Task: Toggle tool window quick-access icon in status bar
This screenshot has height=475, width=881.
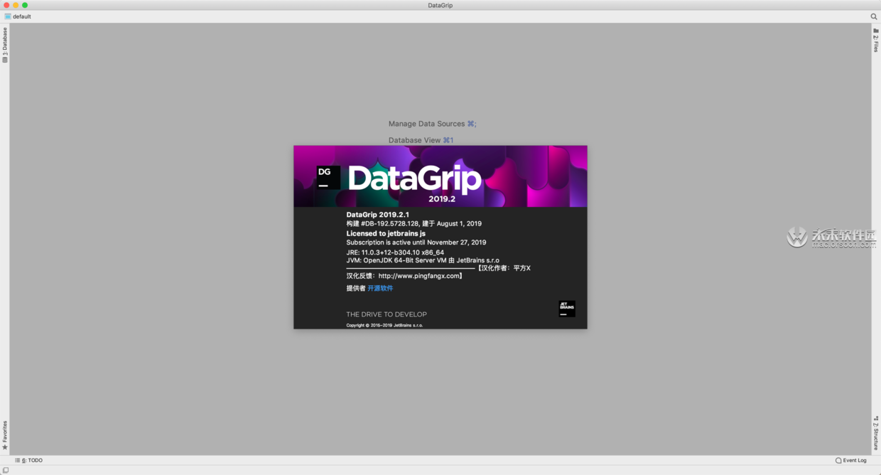Action: (x=5, y=470)
